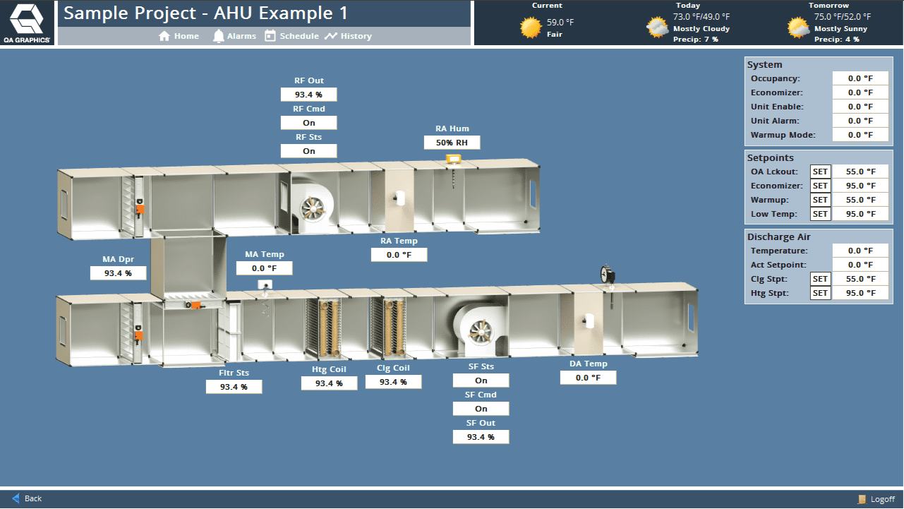Screen dimensions: 904x509
Task: Click the Unit Alarm value field
Action: pyautogui.click(x=861, y=121)
